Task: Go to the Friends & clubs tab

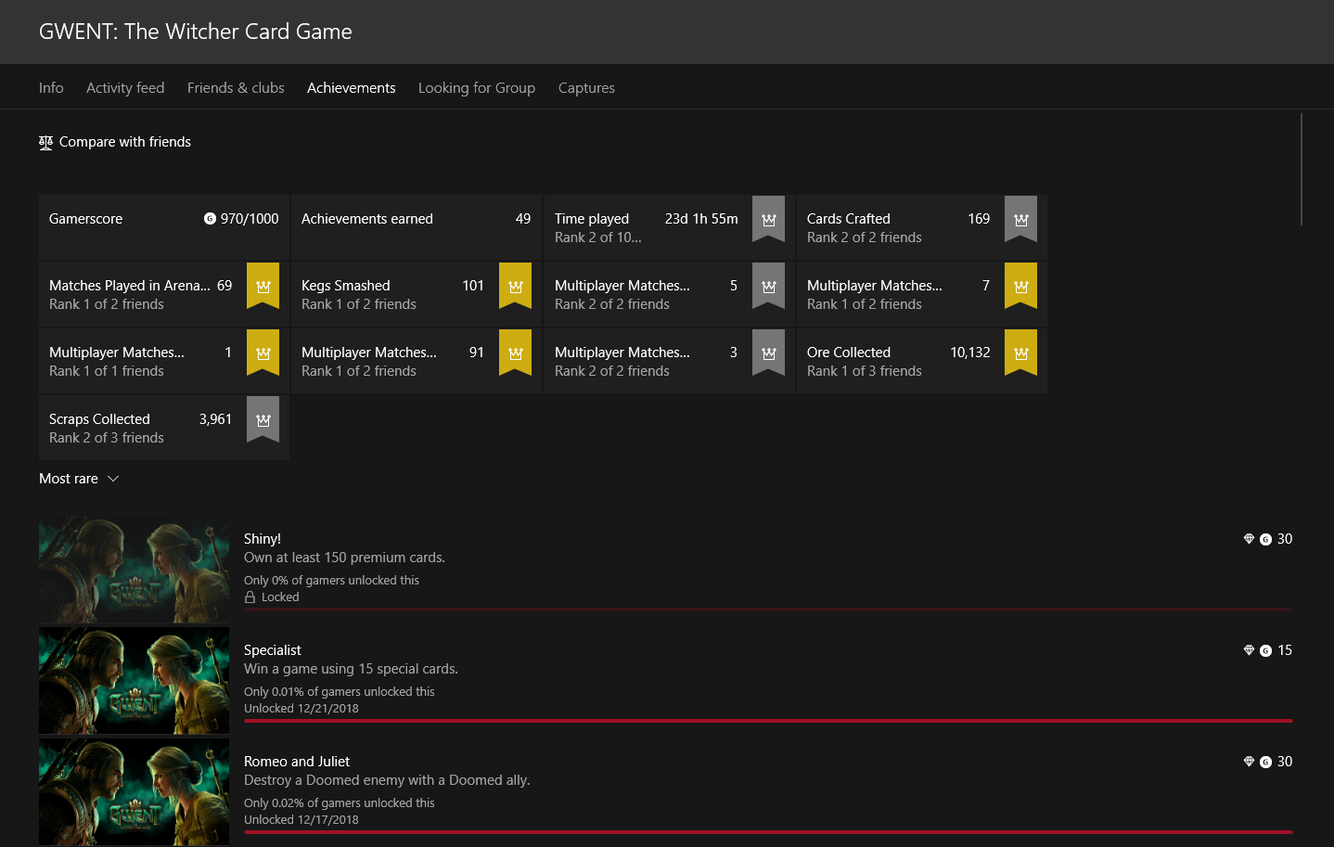Action: click(x=236, y=88)
